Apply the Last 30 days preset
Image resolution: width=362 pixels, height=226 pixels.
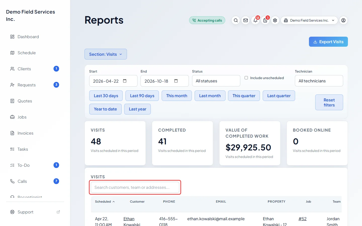click(106, 96)
